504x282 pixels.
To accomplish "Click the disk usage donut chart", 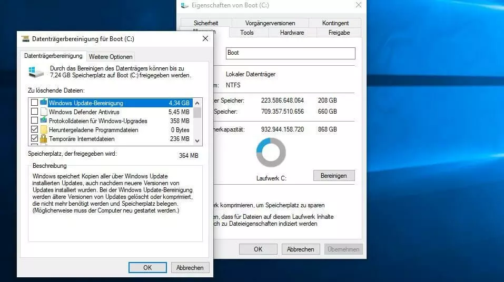I will (x=271, y=152).
